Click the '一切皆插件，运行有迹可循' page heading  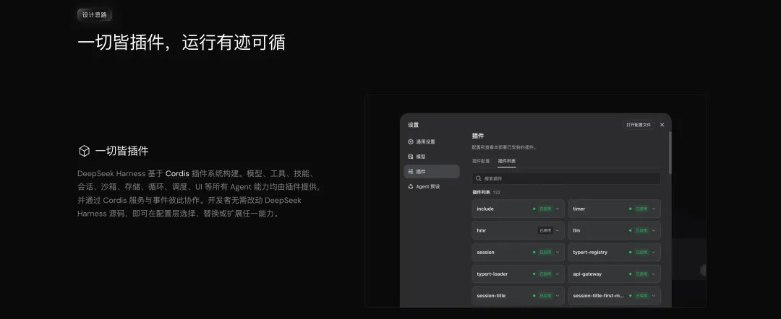[182, 43]
